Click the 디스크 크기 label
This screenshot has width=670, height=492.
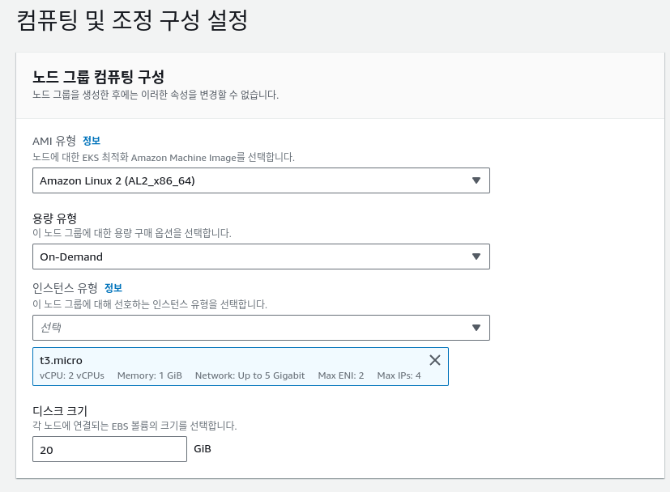coord(60,411)
